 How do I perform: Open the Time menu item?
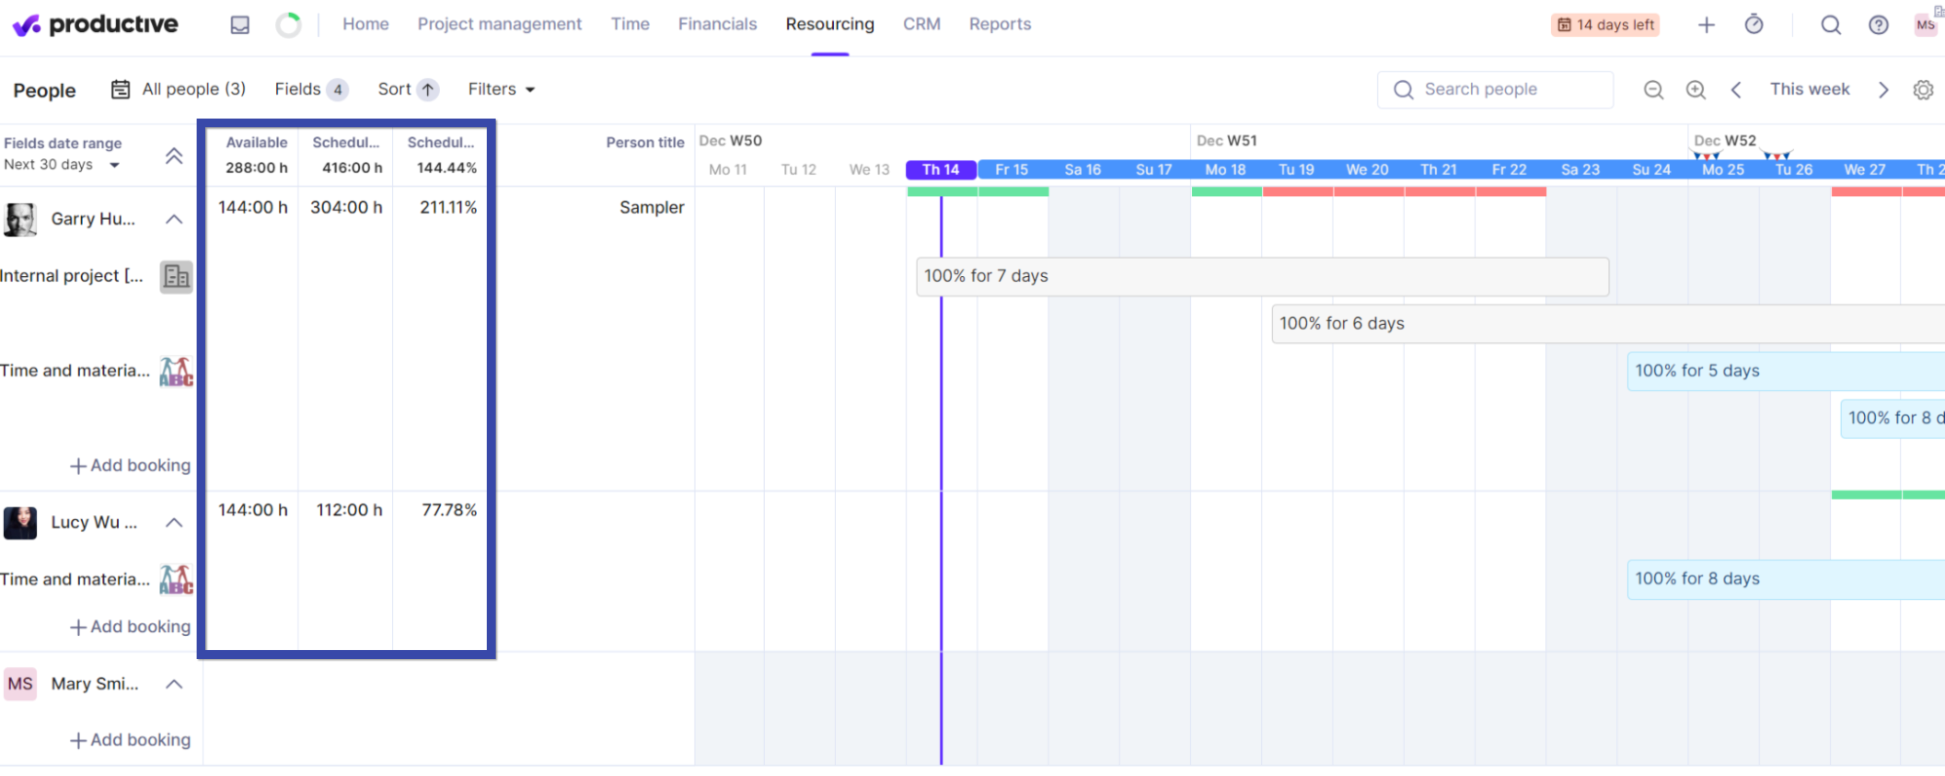(630, 23)
